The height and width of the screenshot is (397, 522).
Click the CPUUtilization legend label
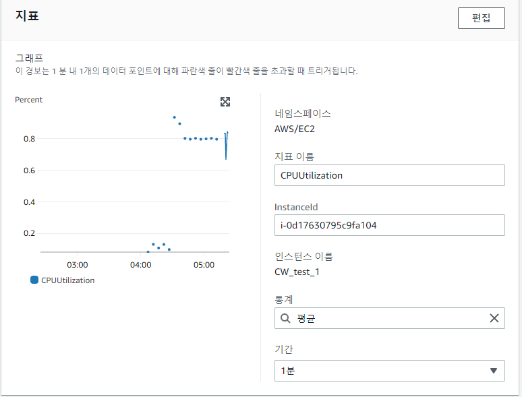pos(68,280)
